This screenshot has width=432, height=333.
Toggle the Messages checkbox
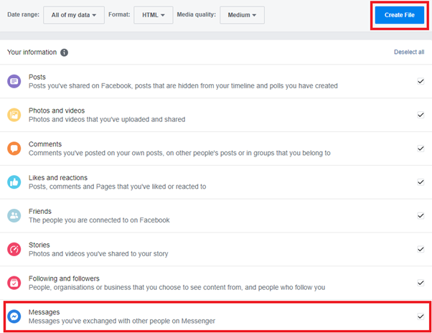(421, 316)
